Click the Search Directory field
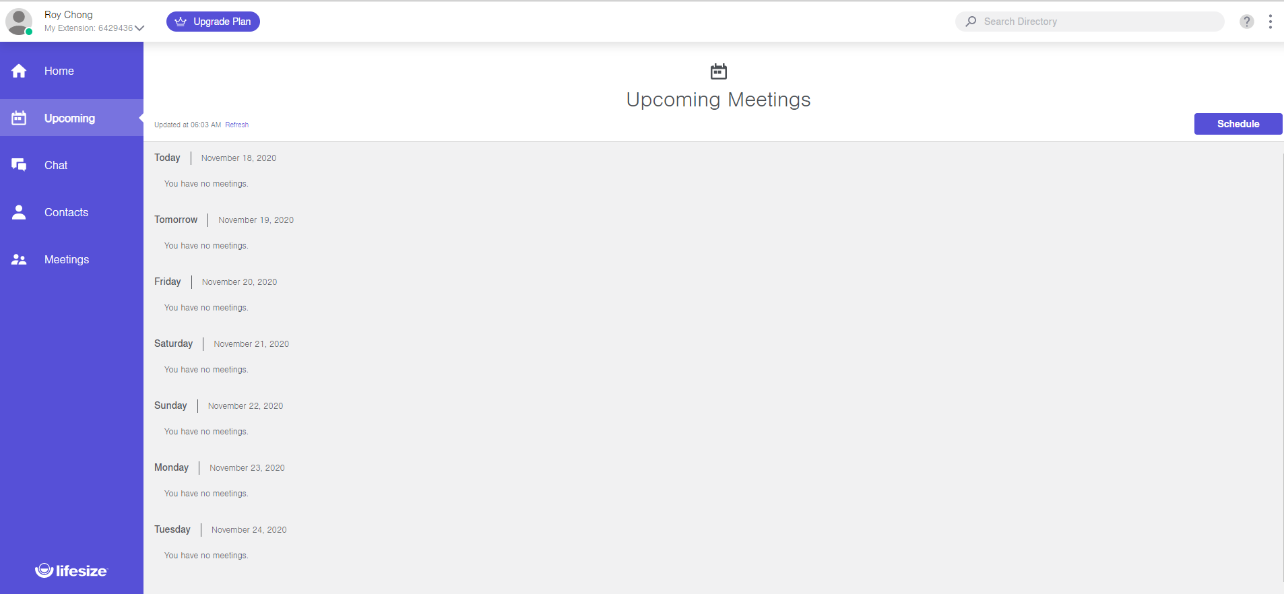Image resolution: width=1284 pixels, height=594 pixels. [x=1089, y=22]
